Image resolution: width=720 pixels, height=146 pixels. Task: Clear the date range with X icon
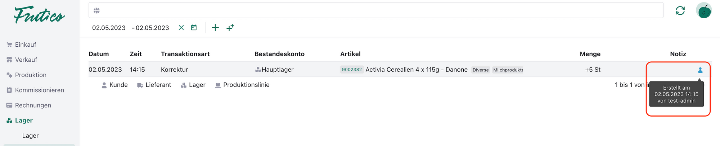(181, 28)
